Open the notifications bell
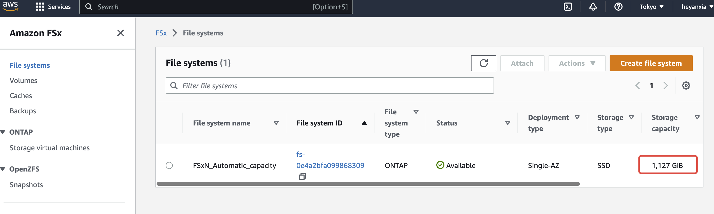The width and height of the screenshot is (714, 214). point(593,7)
